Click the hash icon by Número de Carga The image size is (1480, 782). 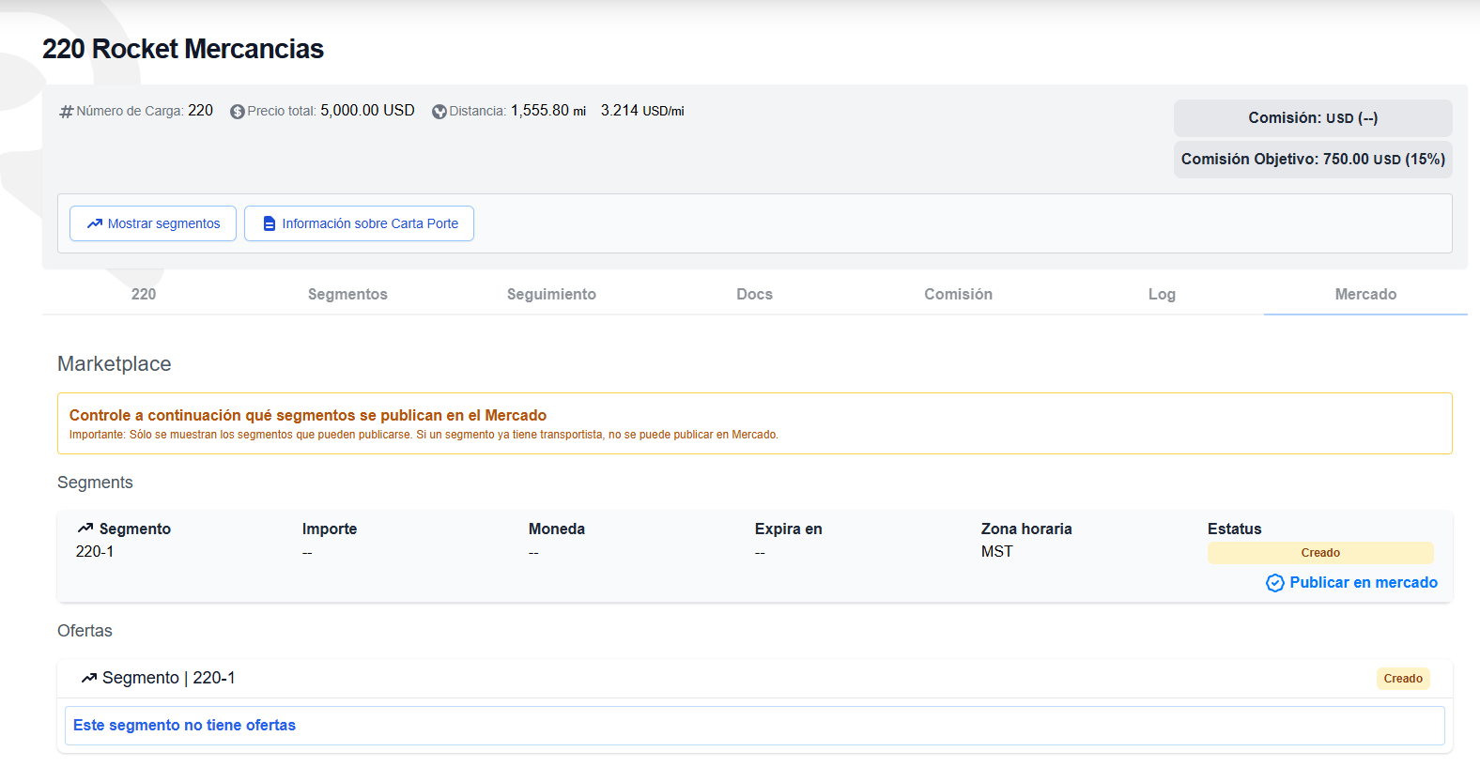coord(66,112)
